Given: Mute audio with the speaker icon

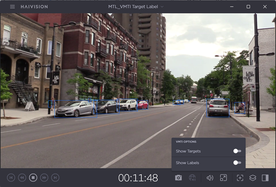Looking at the screenshot, I should pos(210,178).
